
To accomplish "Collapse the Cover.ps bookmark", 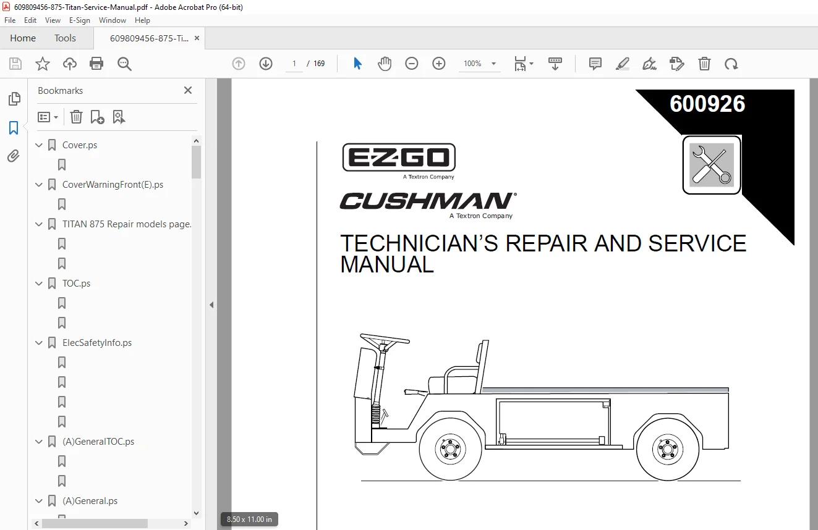I will click(39, 145).
